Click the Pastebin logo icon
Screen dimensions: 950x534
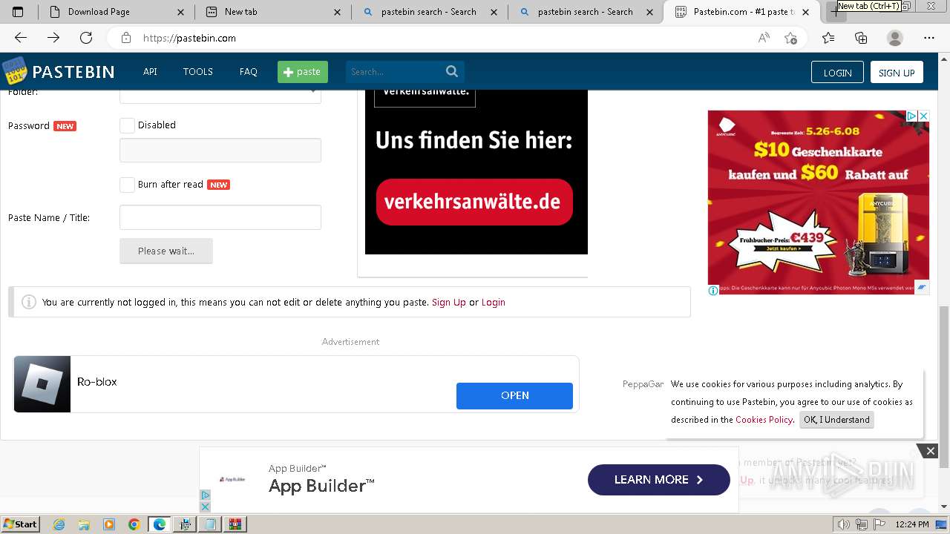coord(15,71)
